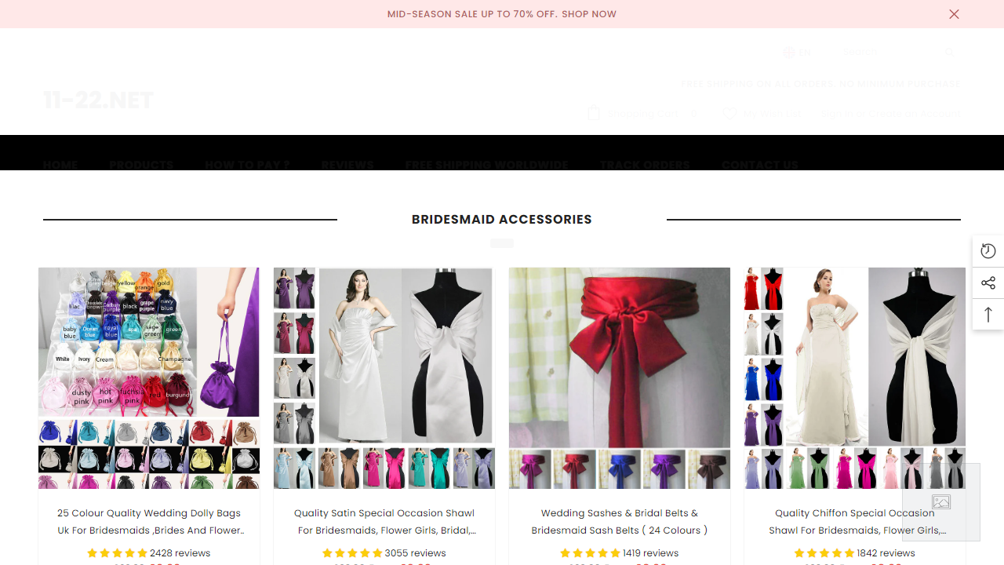Viewport: 1004px width, 565px height.
Task: Open the Shopping Cart bag icon
Action: click(x=594, y=113)
